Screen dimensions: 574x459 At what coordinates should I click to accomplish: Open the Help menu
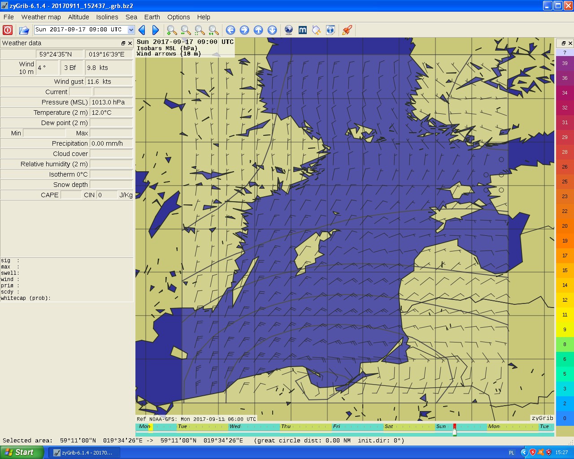pos(204,17)
